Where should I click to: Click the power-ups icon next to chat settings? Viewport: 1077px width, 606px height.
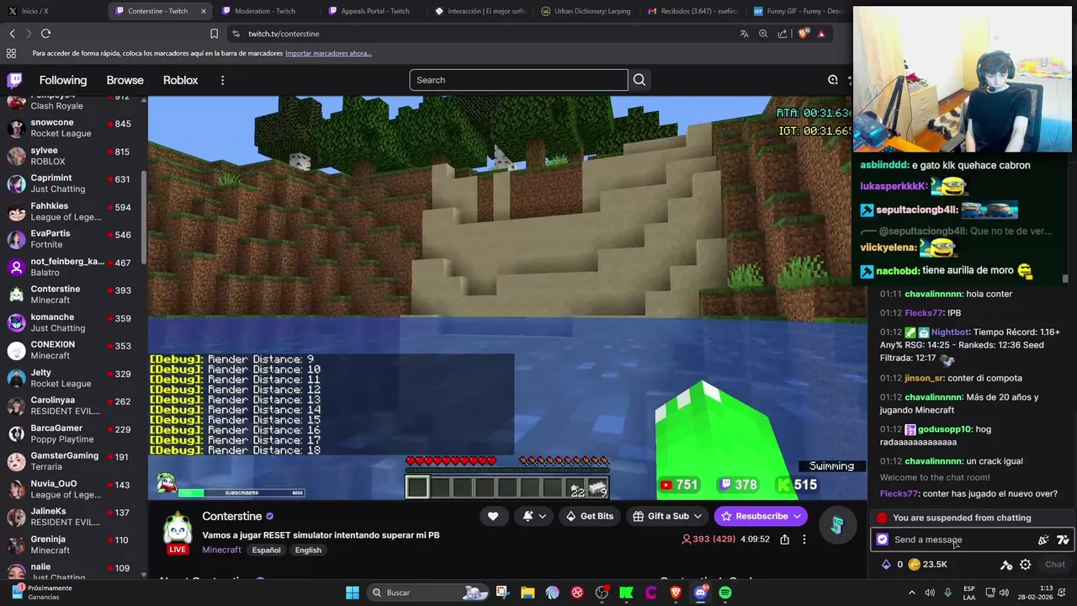click(1005, 565)
